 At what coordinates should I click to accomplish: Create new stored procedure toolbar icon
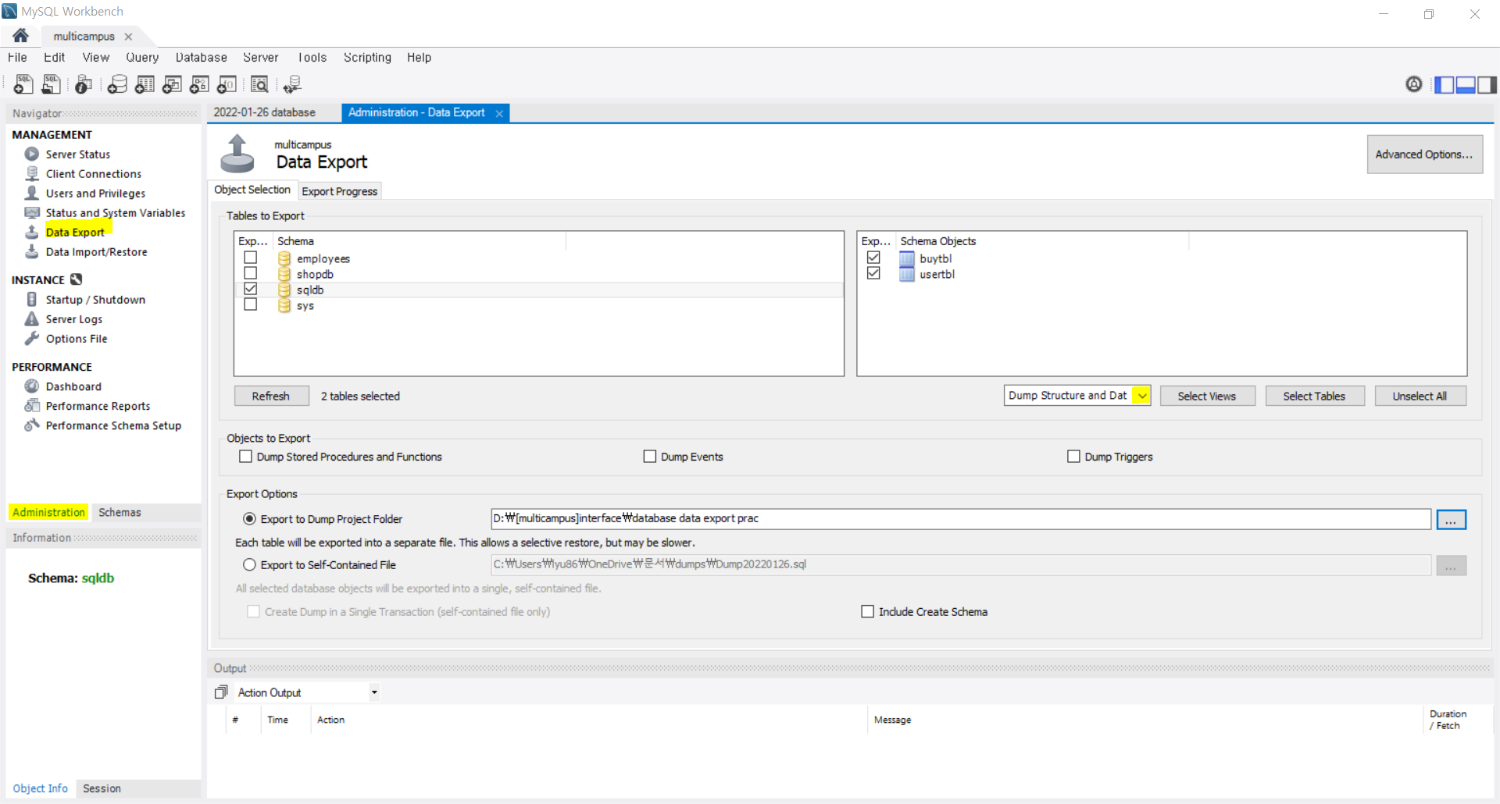click(x=199, y=84)
